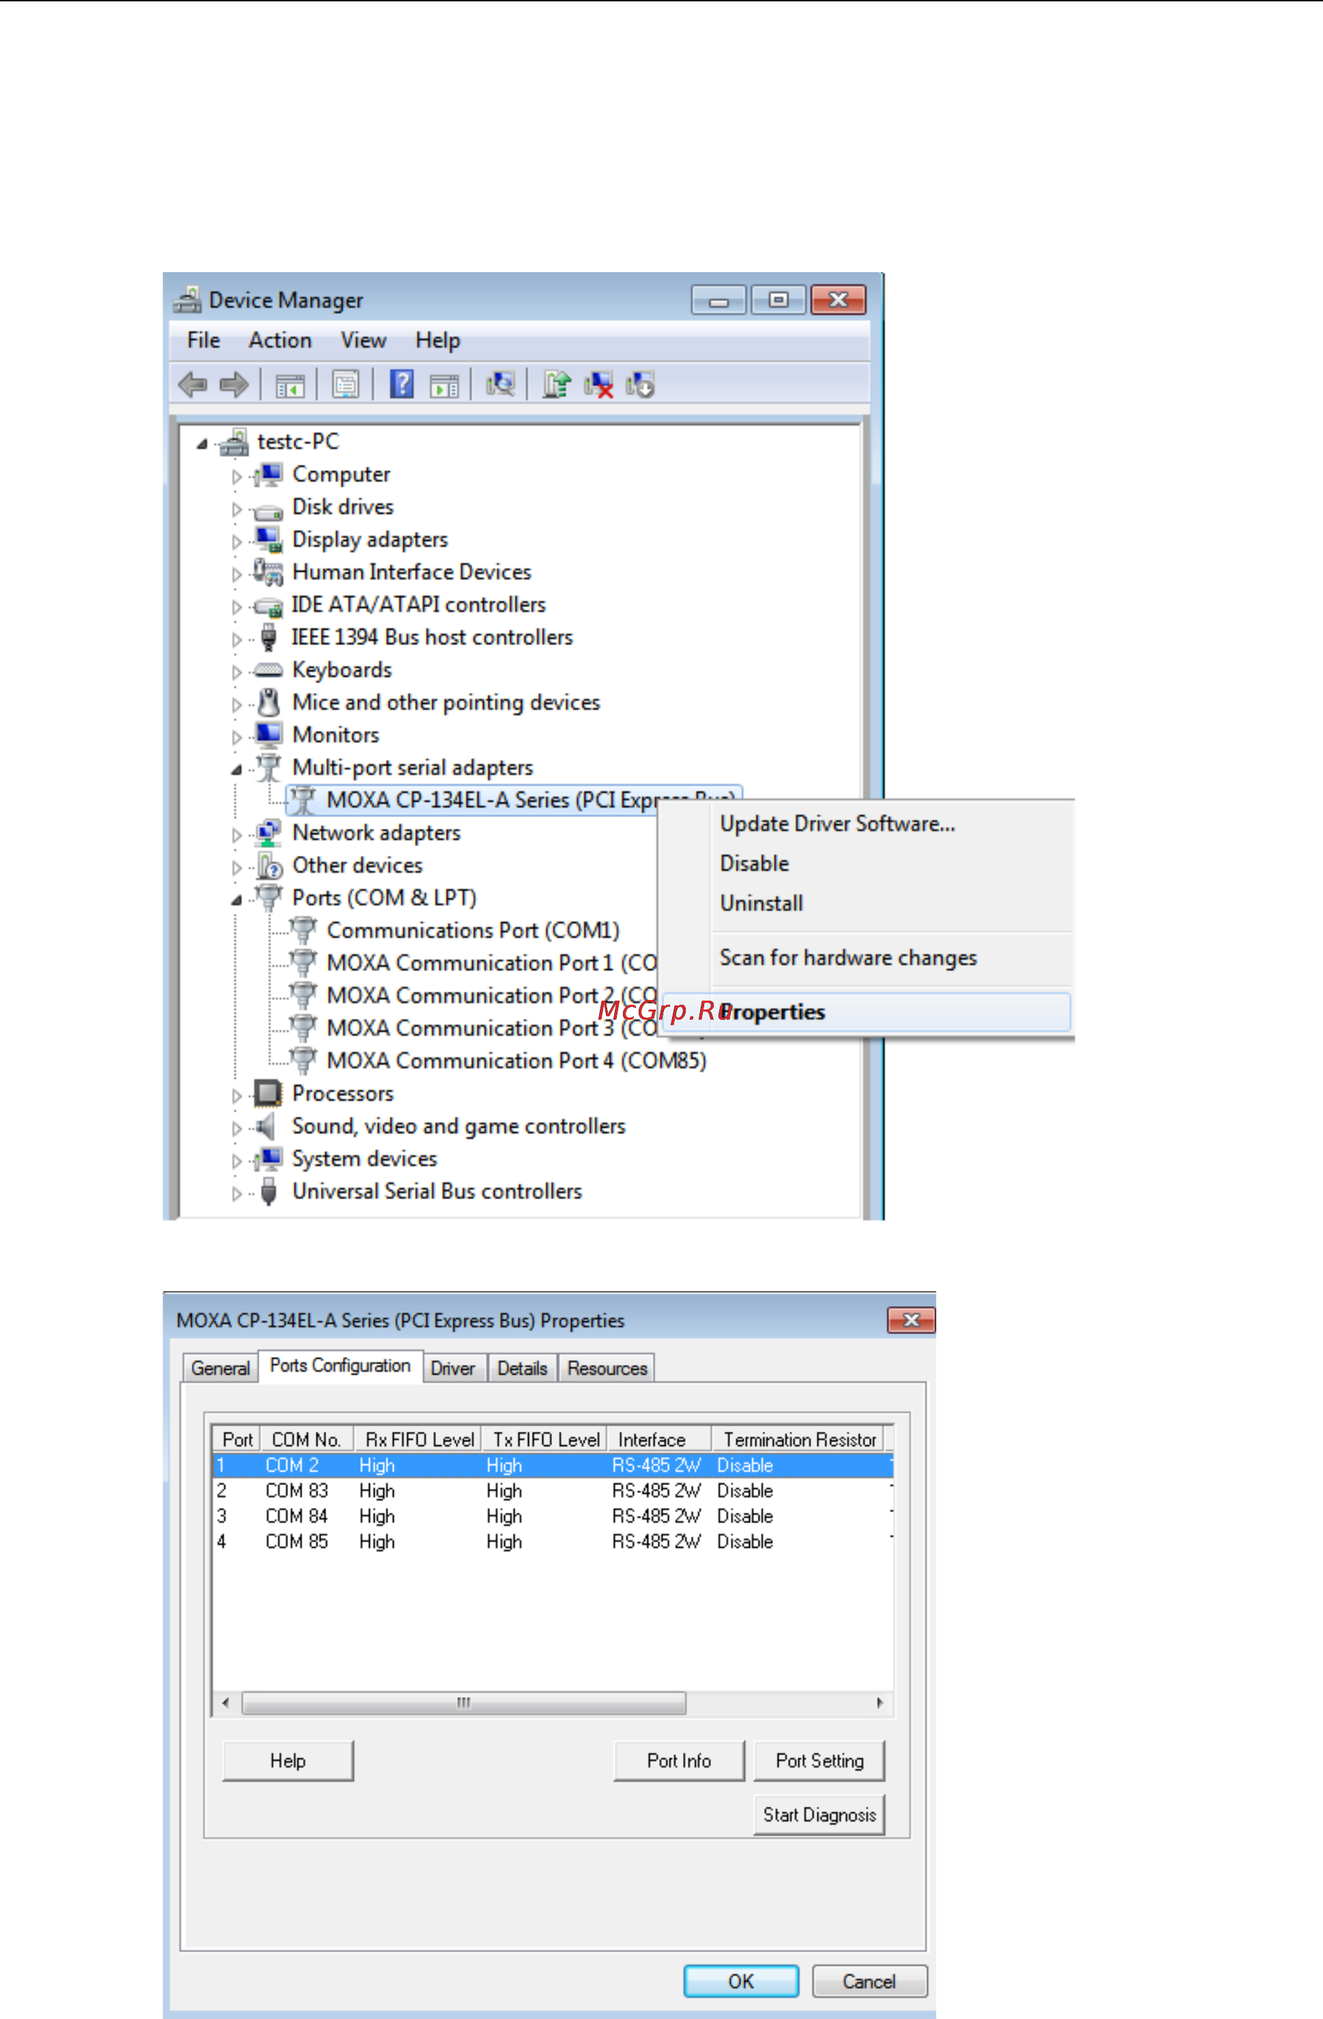Open the Help menu in Device Manager
Screen dimensions: 1323x2019
tap(438, 340)
